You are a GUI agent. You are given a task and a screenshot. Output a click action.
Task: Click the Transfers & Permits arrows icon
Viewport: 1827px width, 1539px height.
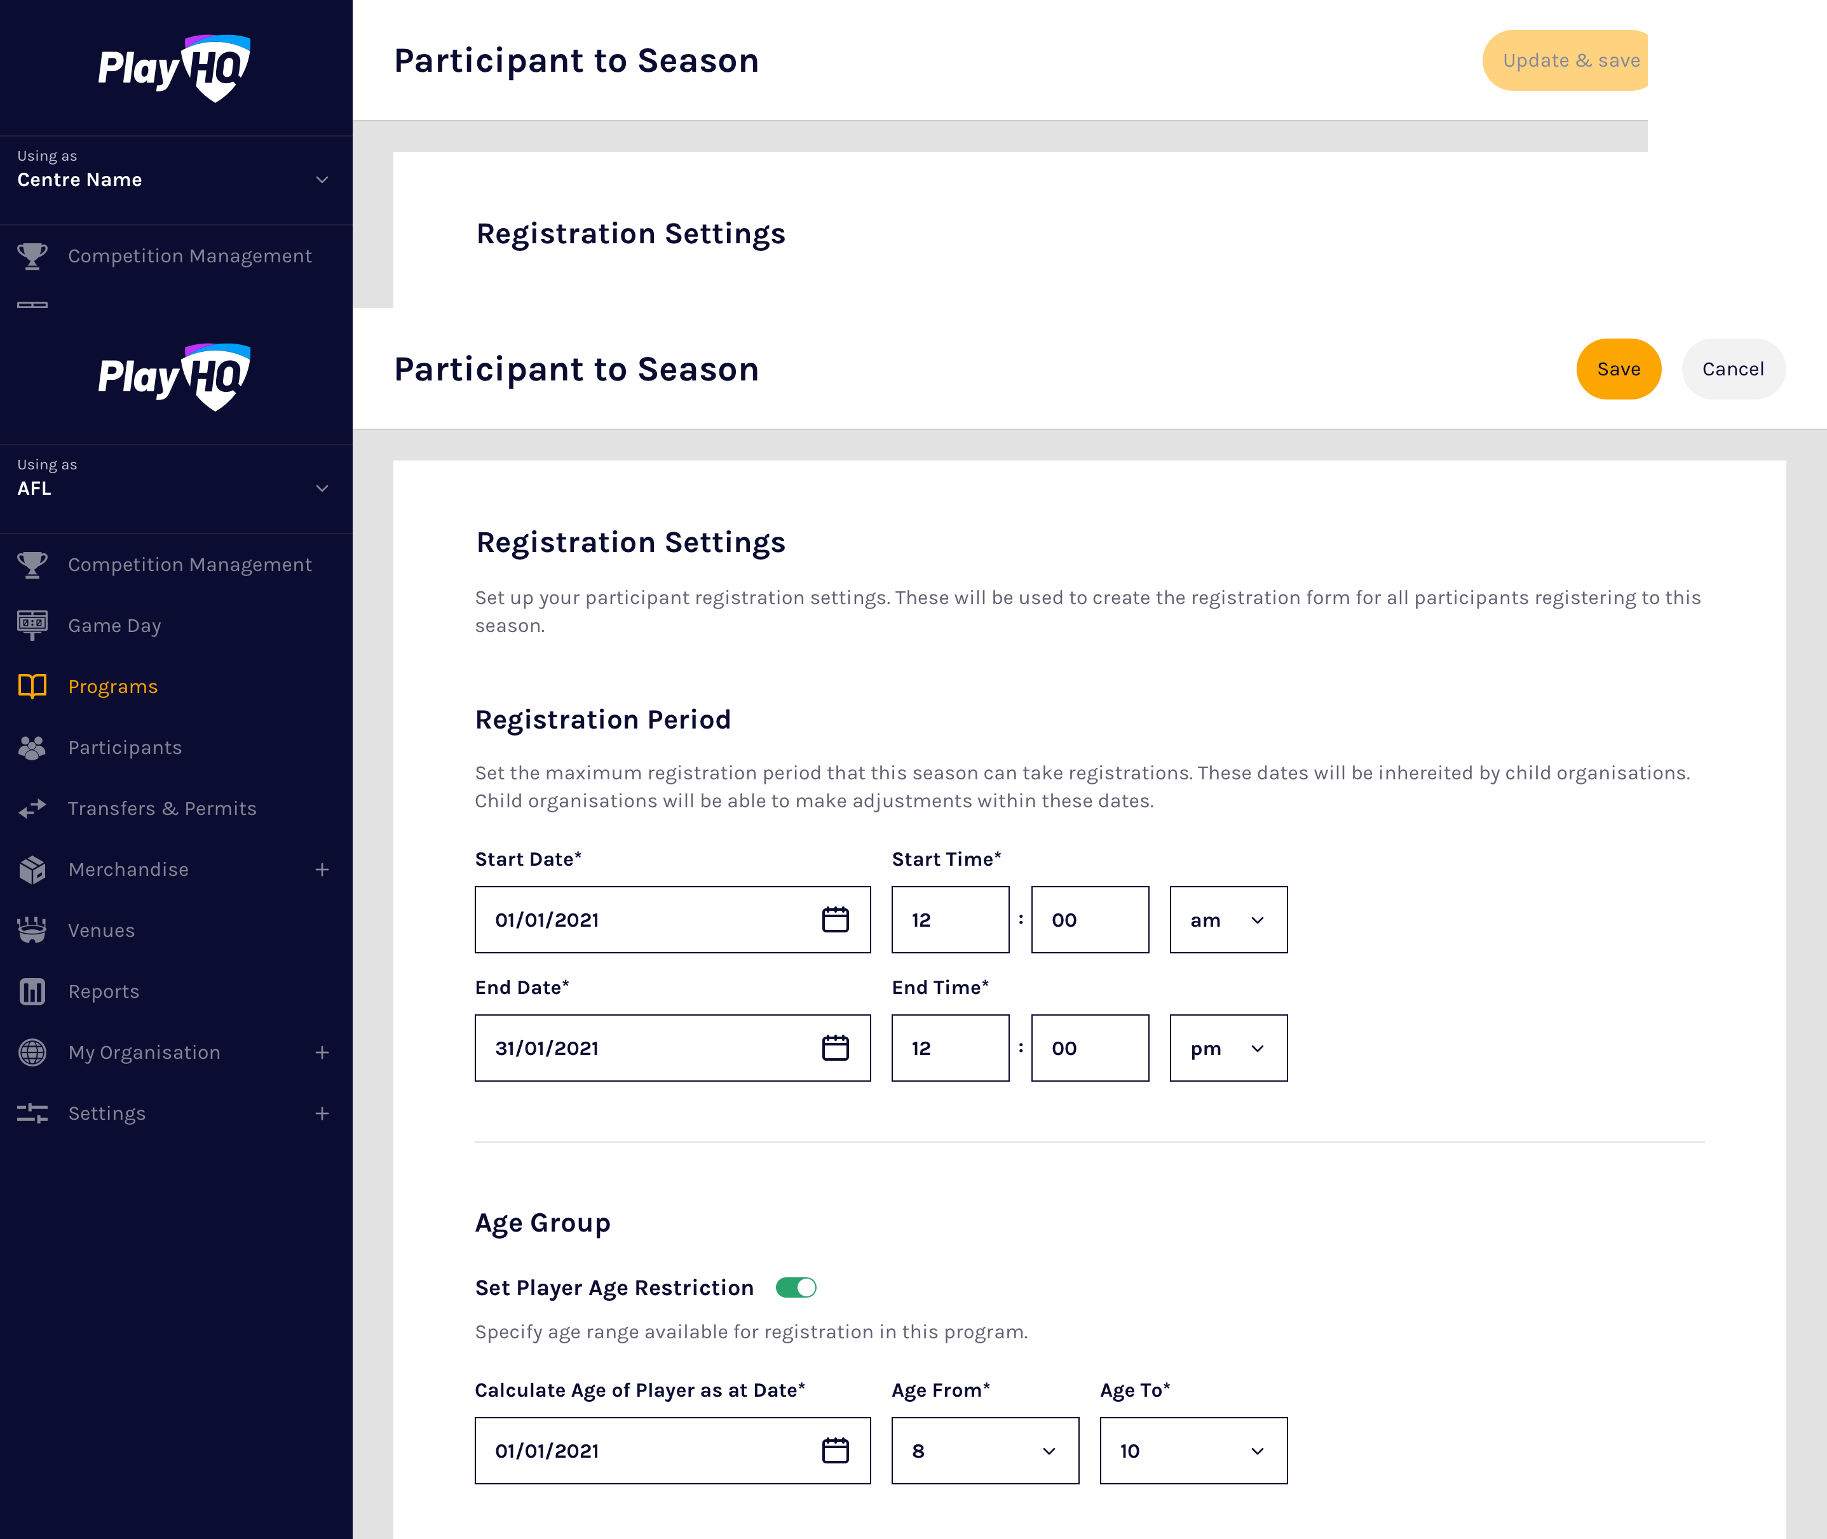pos(32,809)
